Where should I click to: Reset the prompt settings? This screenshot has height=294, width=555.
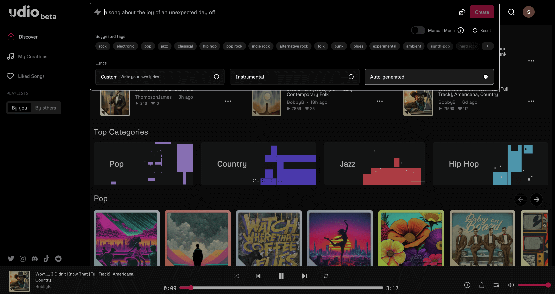pyautogui.click(x=482, y=30)
